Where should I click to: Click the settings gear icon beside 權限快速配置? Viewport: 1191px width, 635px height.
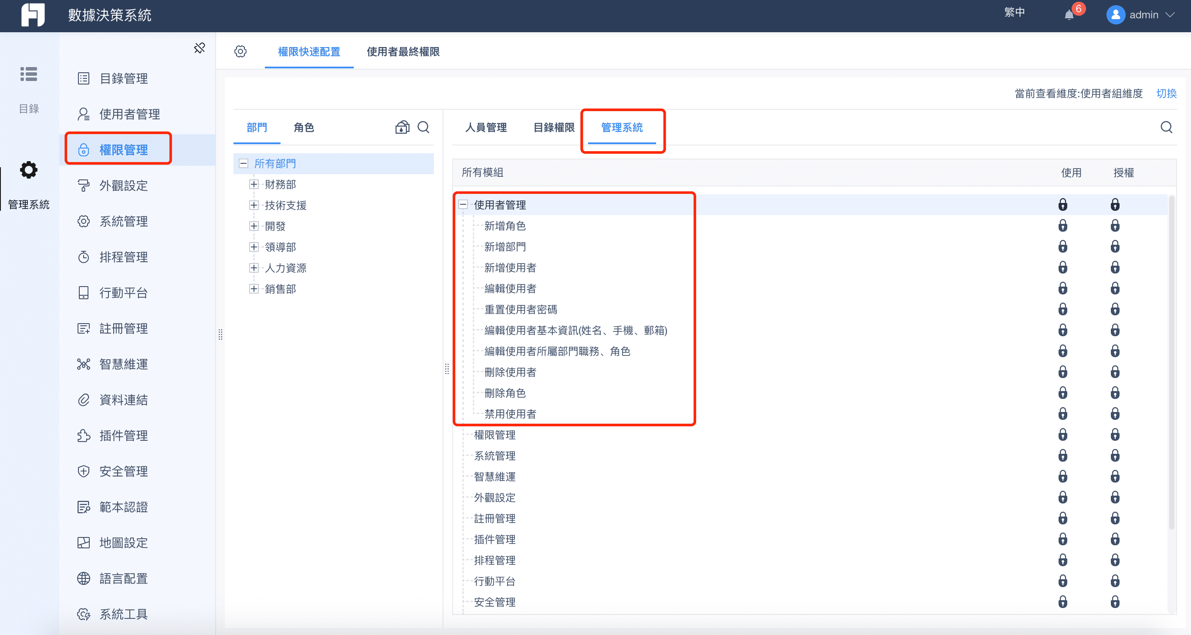pos(240,51)
